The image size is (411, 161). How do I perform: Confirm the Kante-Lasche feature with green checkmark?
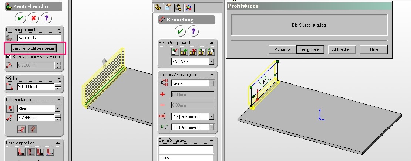click(20, 18)
